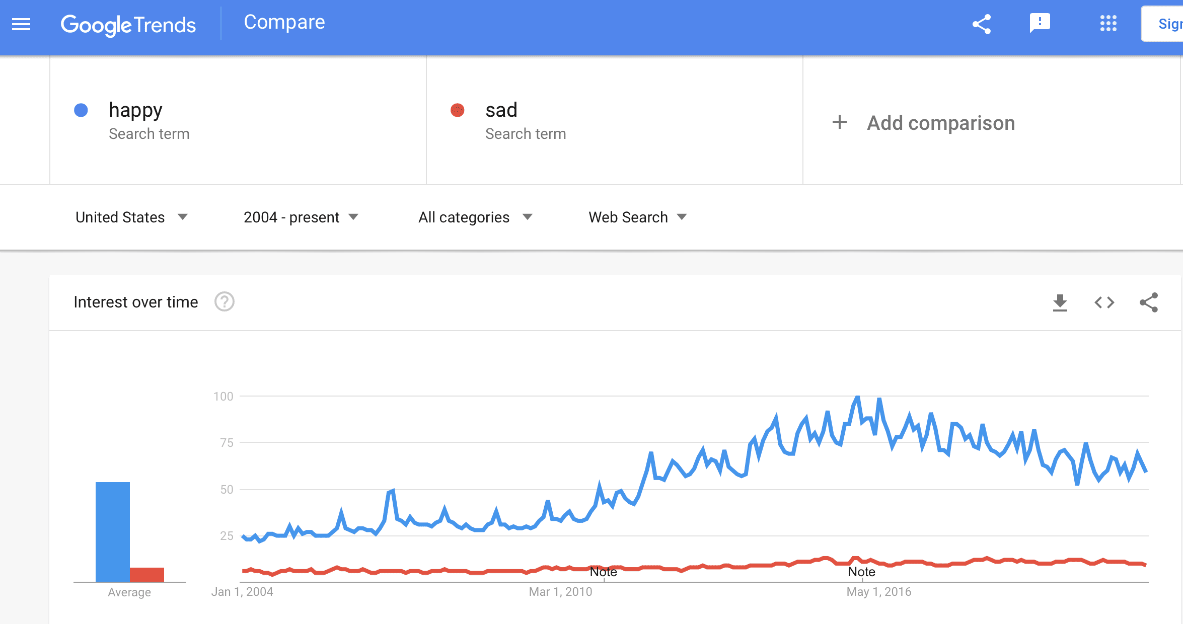Click the red dot beside the sad term

click(x=457, y=109)
